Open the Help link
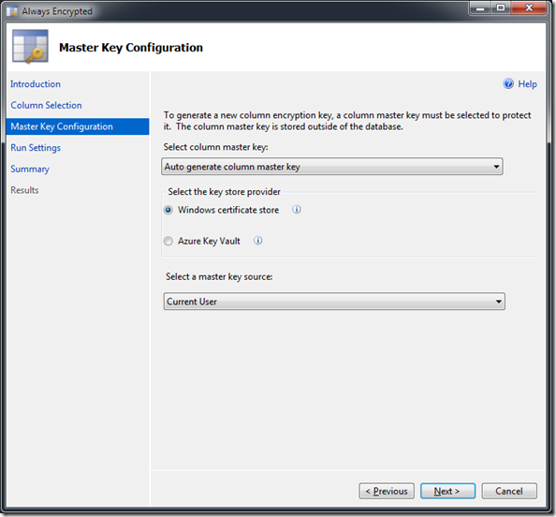 (527, 84)
